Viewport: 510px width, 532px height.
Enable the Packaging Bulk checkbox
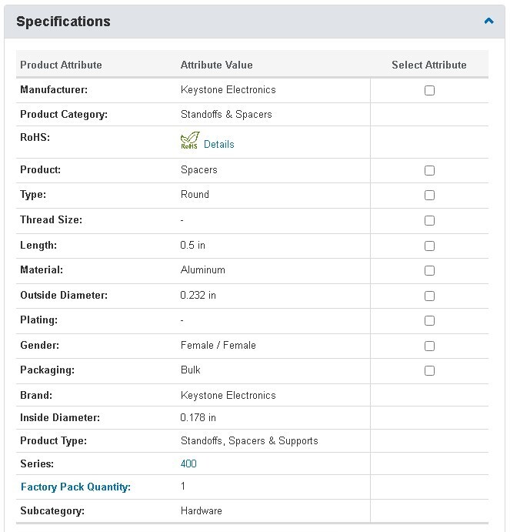coord(429,370)
